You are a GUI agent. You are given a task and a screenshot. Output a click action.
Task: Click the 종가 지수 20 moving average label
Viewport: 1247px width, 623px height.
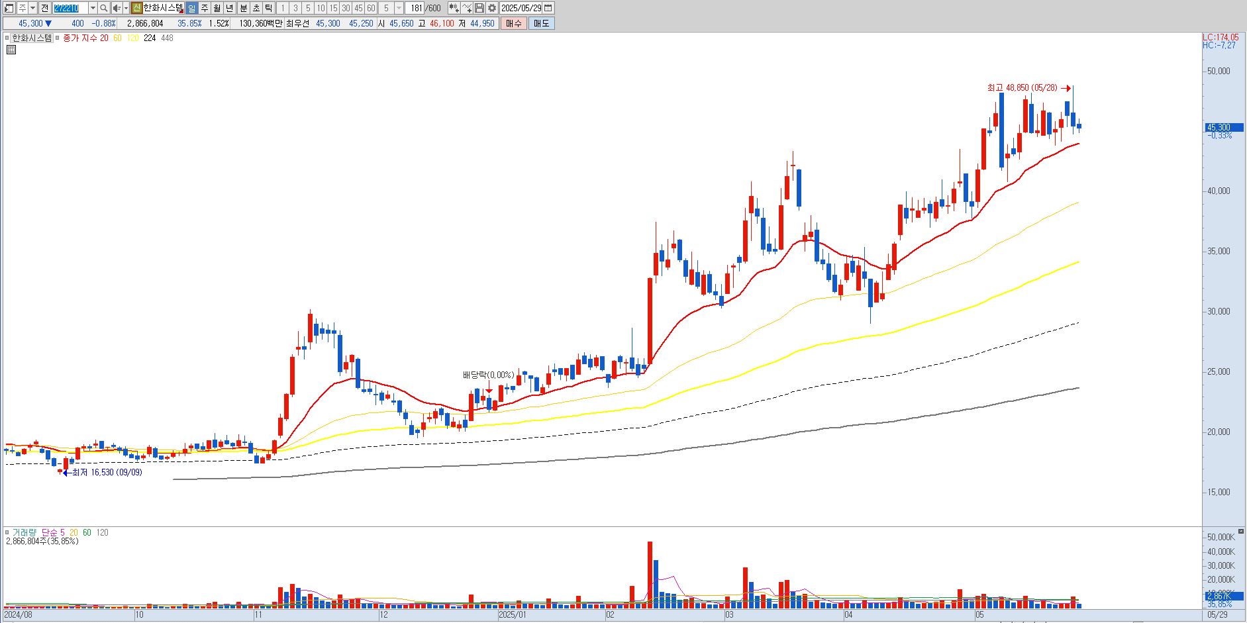tap(85, 38)
